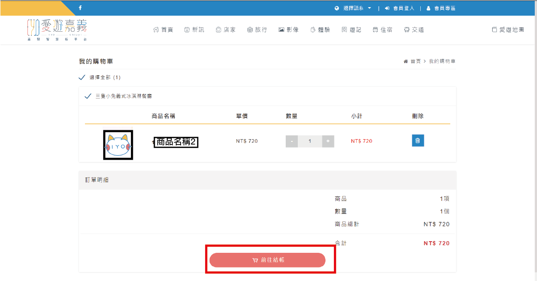537x281 pixels.
Task: Open the 住宿 accommodation menu item
Action: point(382,30)
